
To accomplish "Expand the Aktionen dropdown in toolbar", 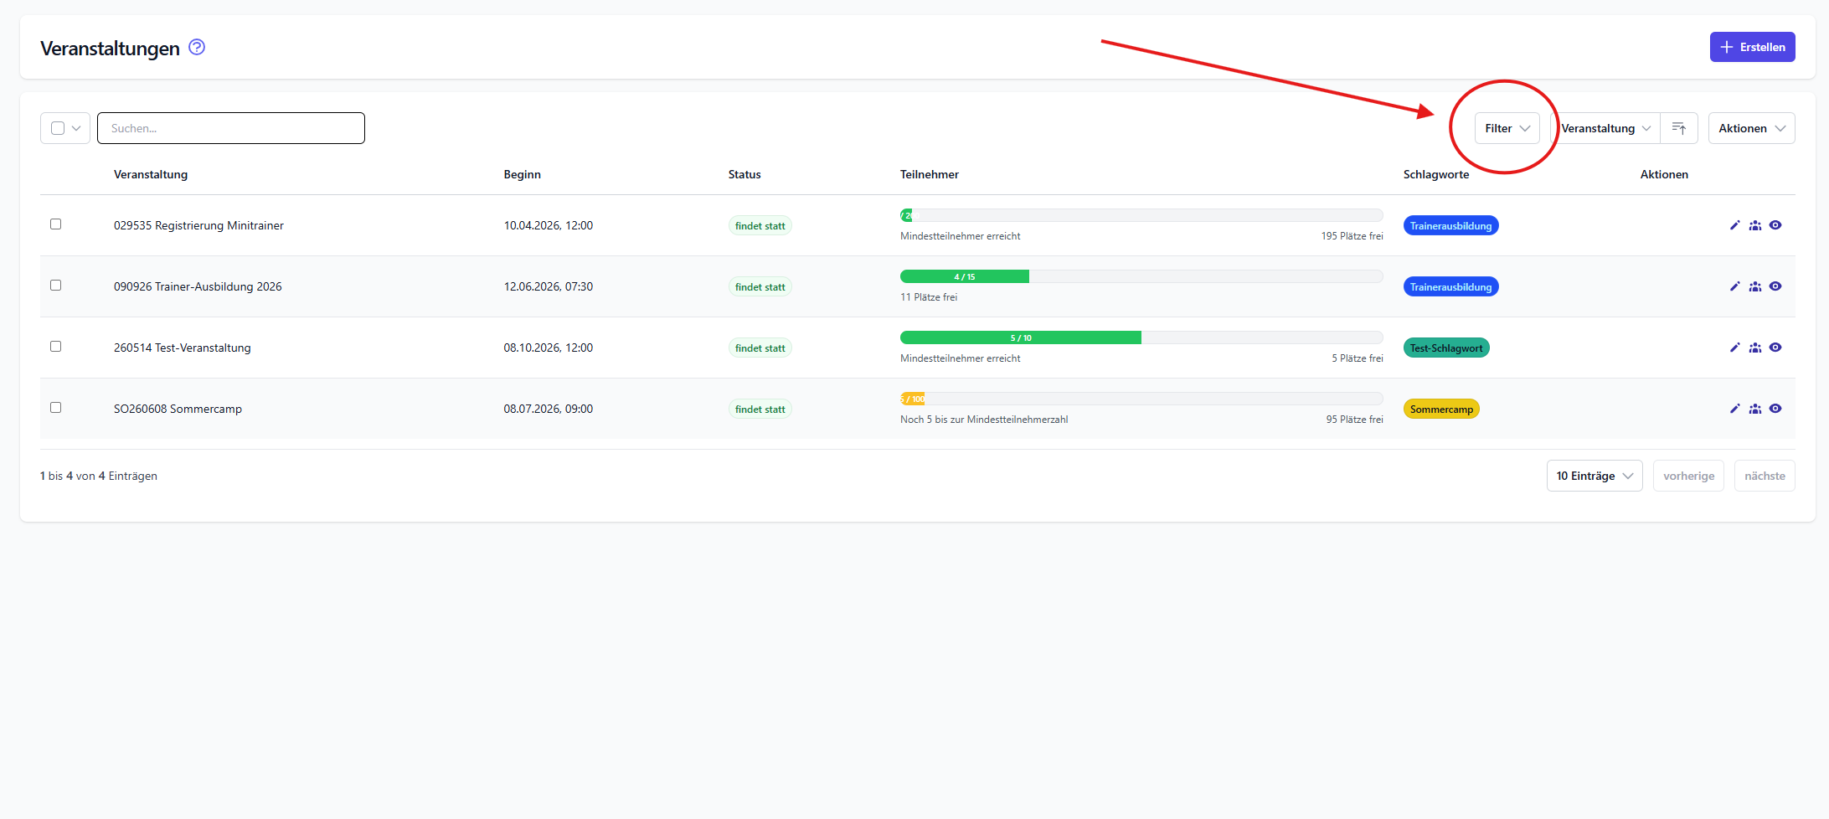I will tap(1751, 128).
